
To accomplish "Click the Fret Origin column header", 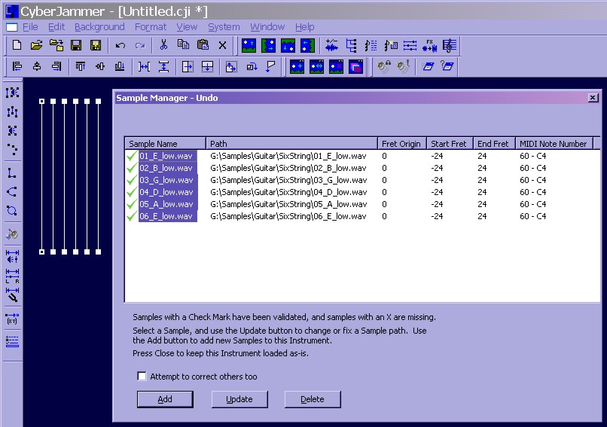I will [402, 144].
